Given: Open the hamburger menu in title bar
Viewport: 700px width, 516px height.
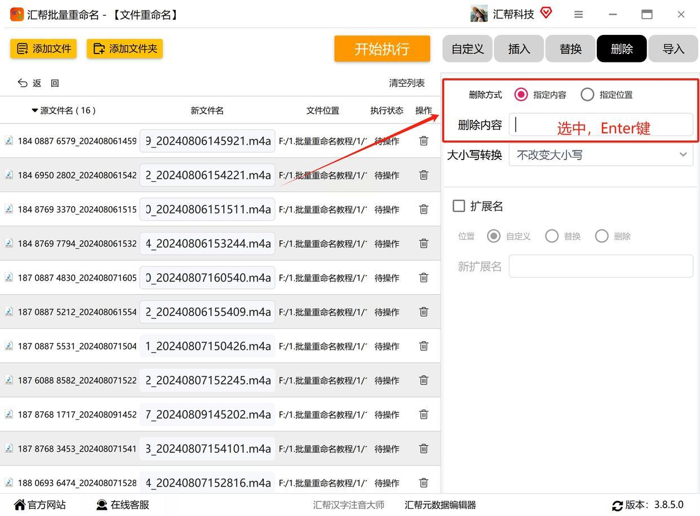Looking at the screenshot, I should pos(578,15).
